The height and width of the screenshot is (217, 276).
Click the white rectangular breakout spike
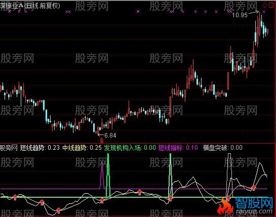pos(229,176)
